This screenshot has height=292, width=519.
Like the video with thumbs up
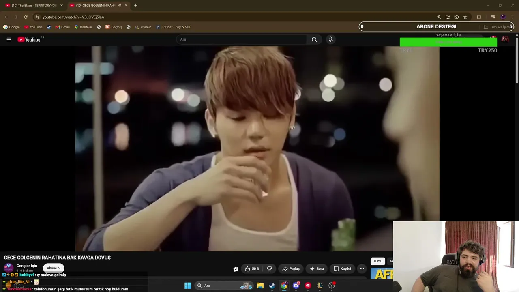(251, 268)
